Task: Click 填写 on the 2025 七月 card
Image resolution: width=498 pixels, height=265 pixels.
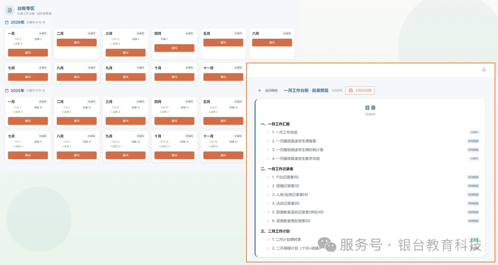Action: 28,156
